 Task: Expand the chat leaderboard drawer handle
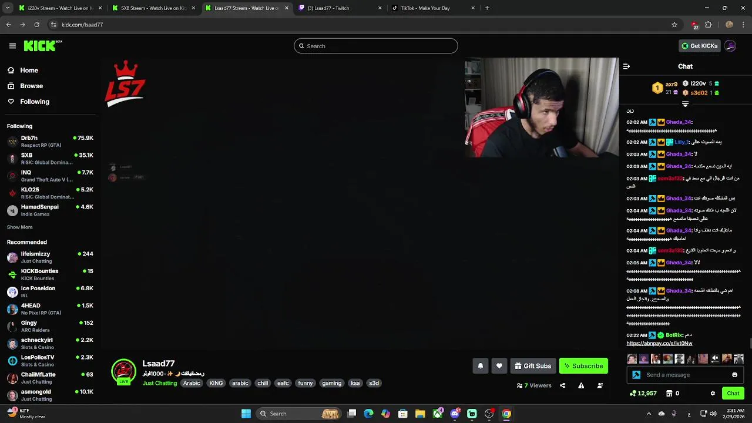(x=685, y=104)
